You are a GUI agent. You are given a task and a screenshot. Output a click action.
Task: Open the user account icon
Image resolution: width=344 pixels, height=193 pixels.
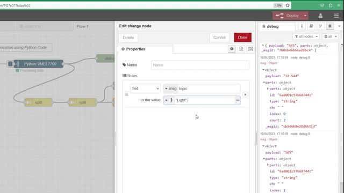pos(320,16)
